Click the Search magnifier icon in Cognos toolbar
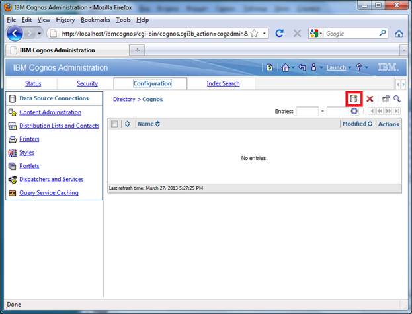The width and height of the screenshot is (412, 314). click(397, 98)
